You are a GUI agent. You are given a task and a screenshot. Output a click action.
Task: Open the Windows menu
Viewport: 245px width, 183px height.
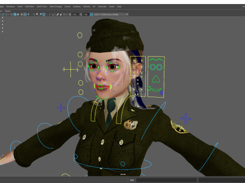(10, 7)
